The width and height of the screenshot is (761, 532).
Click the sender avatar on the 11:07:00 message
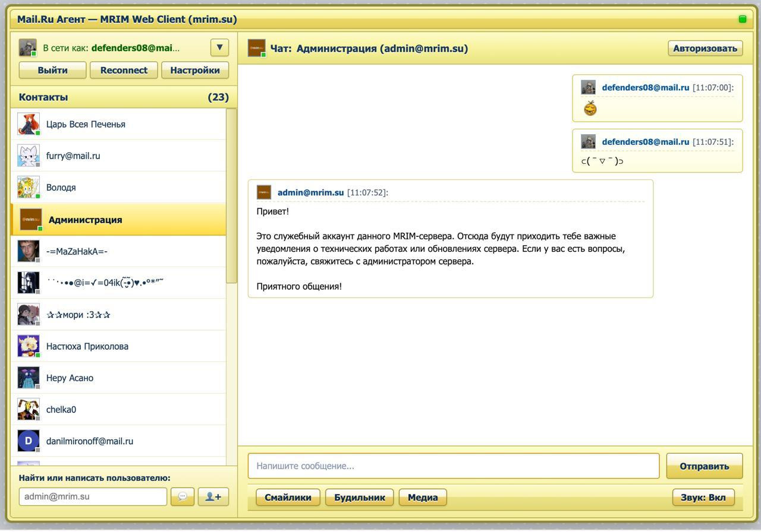588,87
